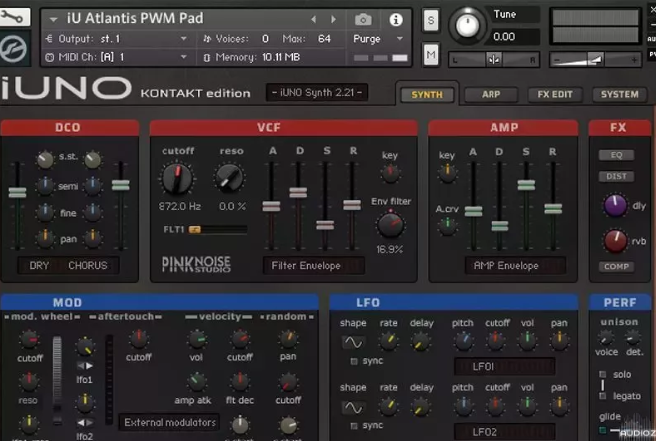Viewport: 656px width, 441px height.
Task: Click the Tune value 0.00
Action: (504, 37)
